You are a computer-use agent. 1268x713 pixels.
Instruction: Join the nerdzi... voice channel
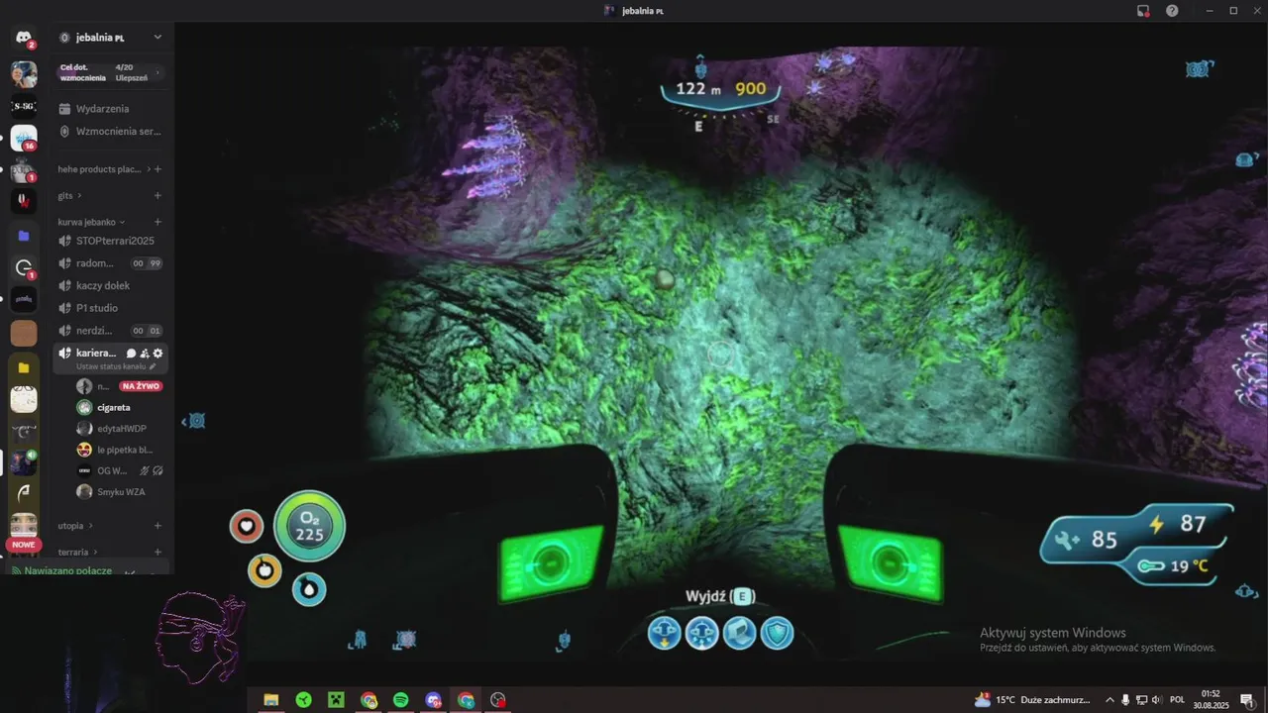(x=111, y=331)
